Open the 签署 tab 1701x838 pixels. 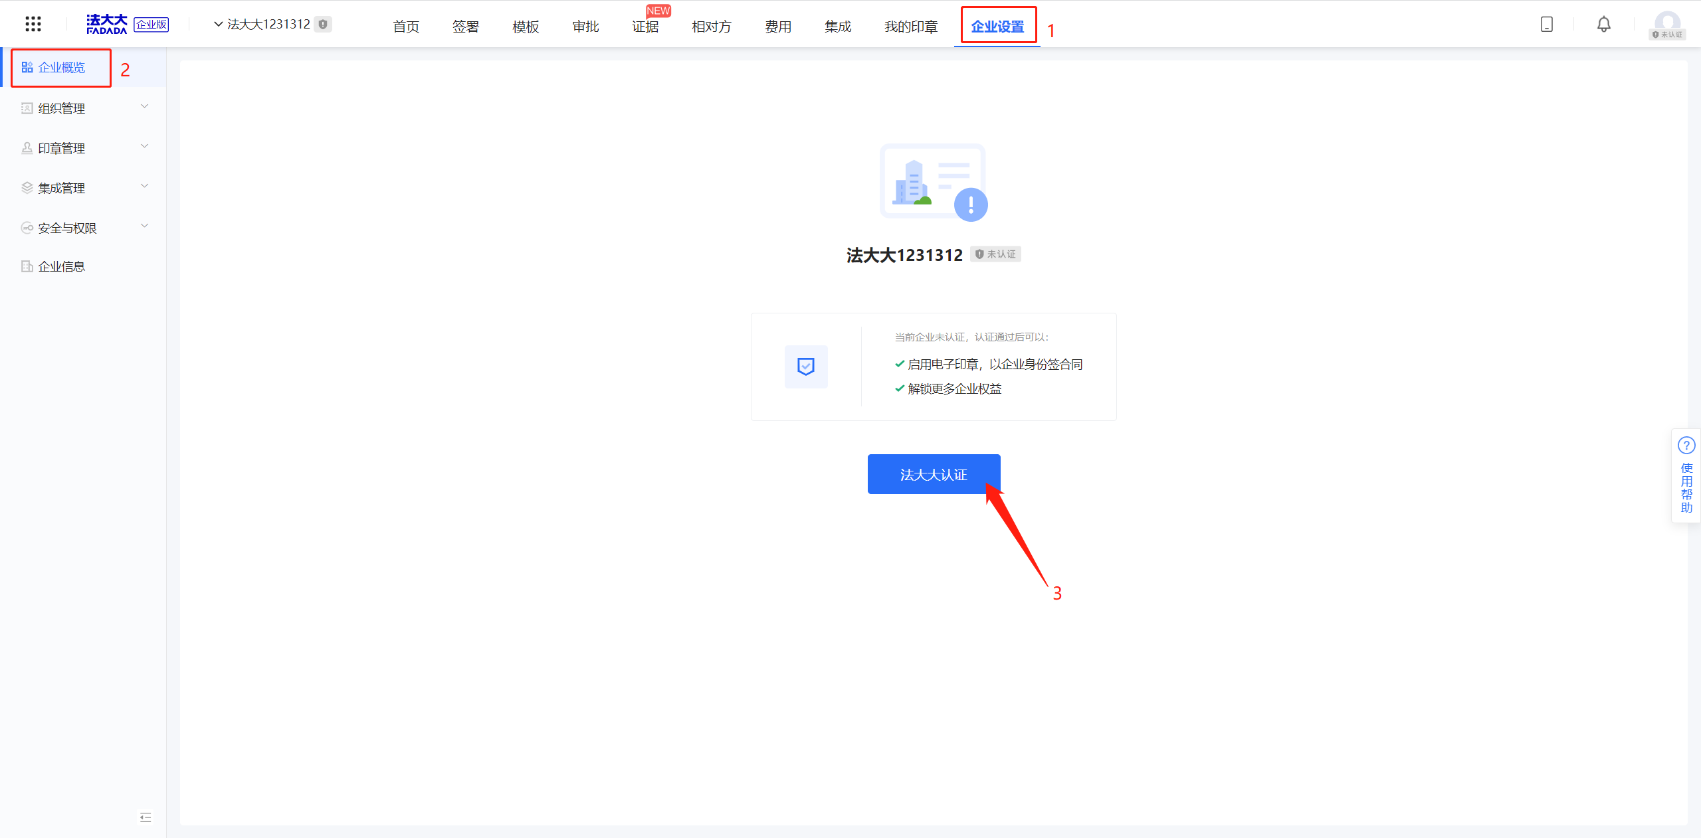pos(466,27)
